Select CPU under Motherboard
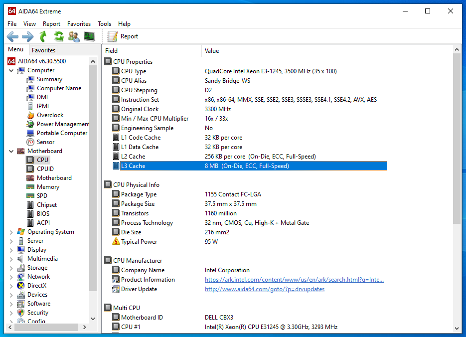Viewport: 466px width, 337px height. pos(42,160)
